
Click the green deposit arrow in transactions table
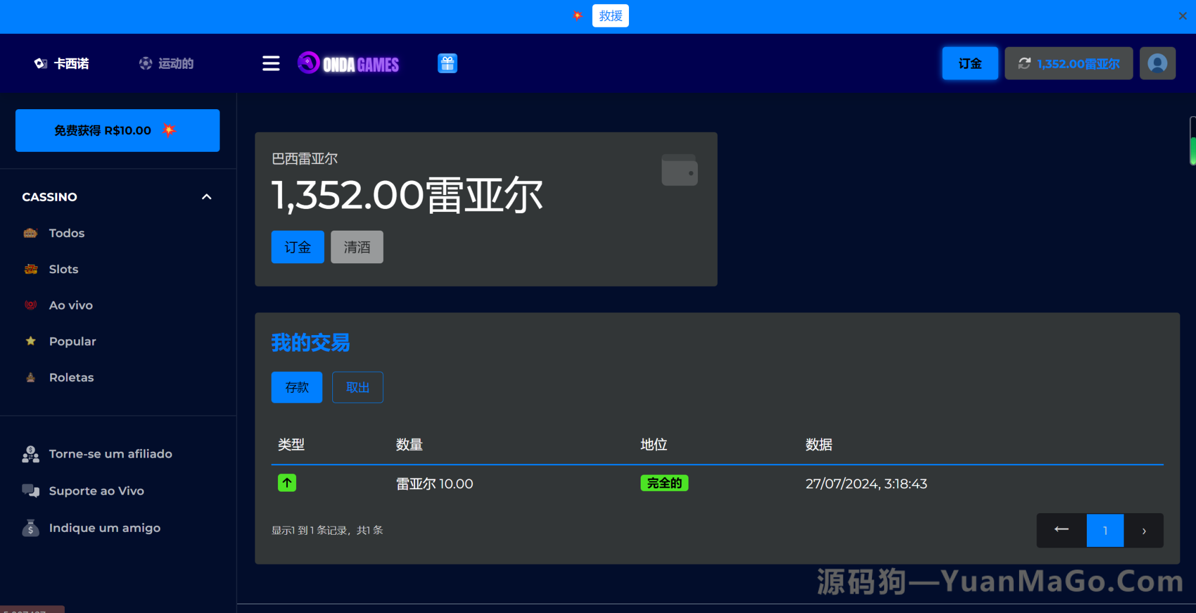[287, 483]
